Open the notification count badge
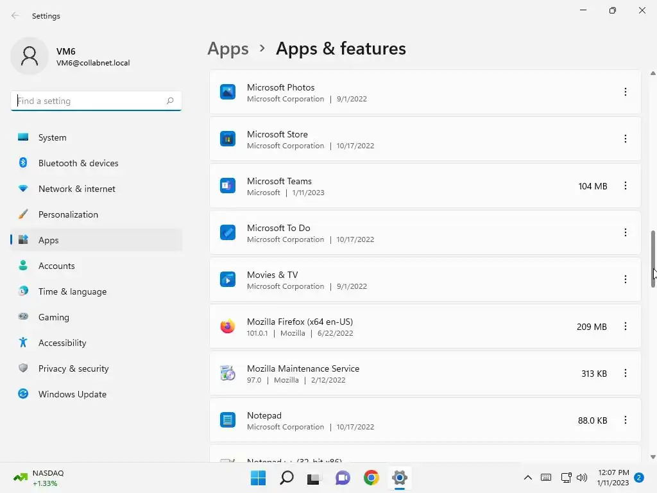The height and width of the screenshot is (493, 657). tap(639, 478)
